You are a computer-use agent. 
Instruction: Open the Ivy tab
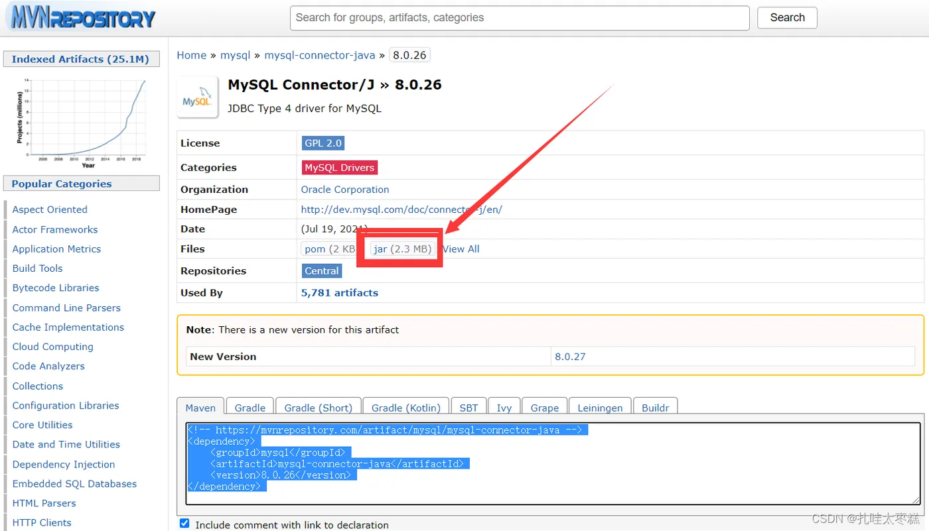pos(504,407)
